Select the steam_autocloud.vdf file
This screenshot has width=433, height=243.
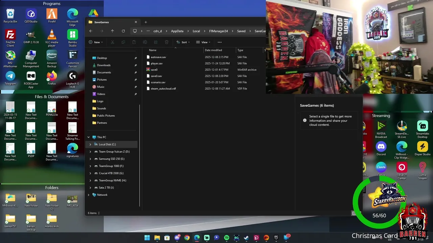[x=163, y=88]
